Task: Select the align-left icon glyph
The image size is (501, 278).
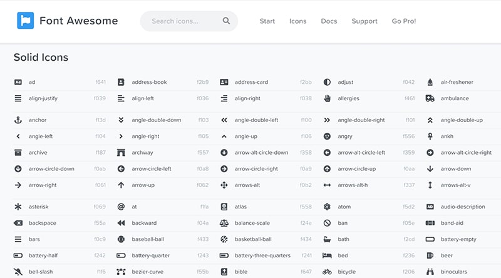Action: click(x=121, y=98)
